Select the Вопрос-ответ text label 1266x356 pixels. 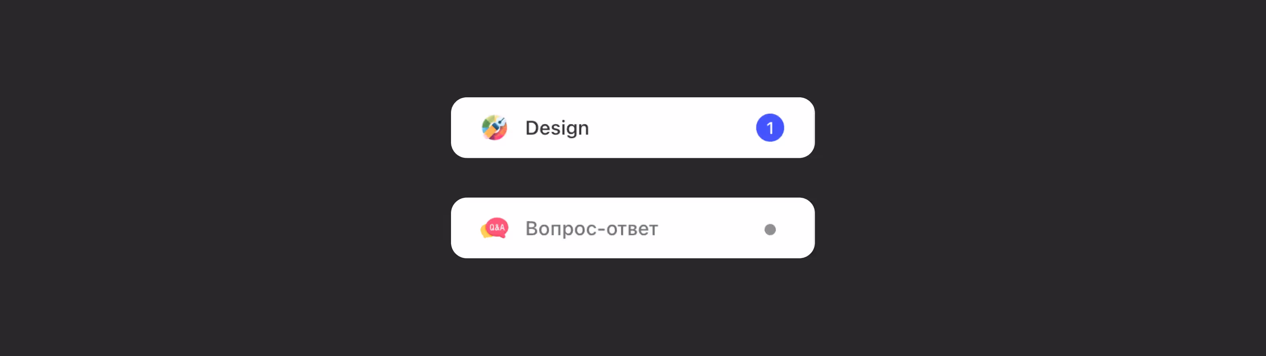[592, 229]
